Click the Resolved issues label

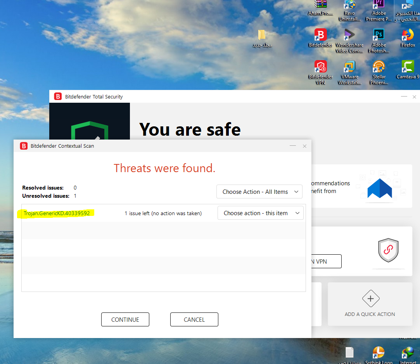click(43, 188)
